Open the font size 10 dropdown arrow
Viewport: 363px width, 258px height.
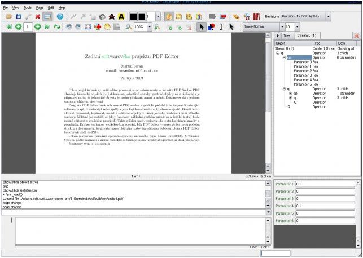pos(298,27)
